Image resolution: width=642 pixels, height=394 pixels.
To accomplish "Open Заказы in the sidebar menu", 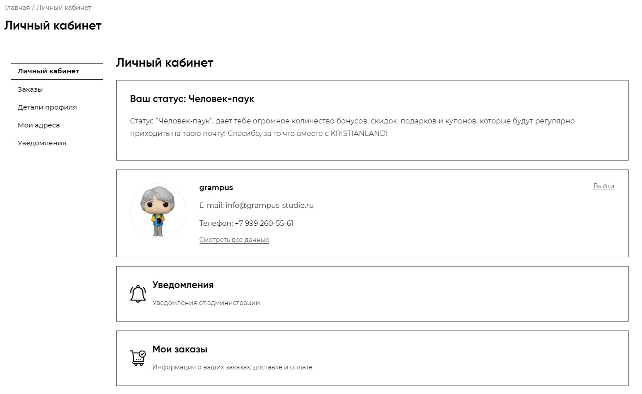I will (30, 89).
